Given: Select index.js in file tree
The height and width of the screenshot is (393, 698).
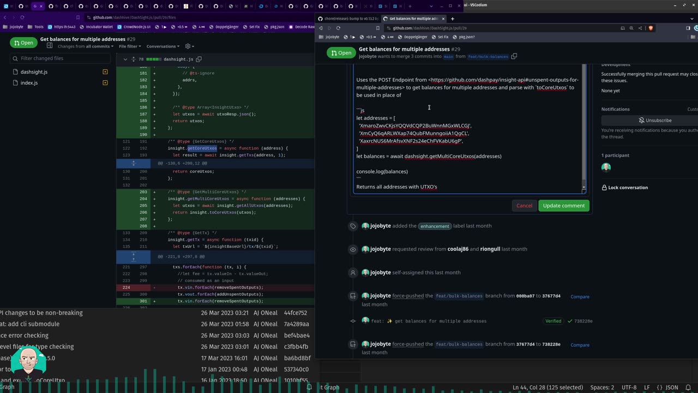Looking at the screenshot, I should [x=29, y=83].
